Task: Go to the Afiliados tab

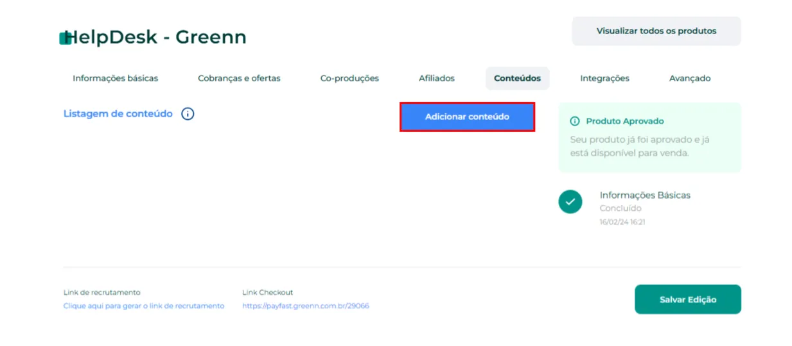Action: 437,78
